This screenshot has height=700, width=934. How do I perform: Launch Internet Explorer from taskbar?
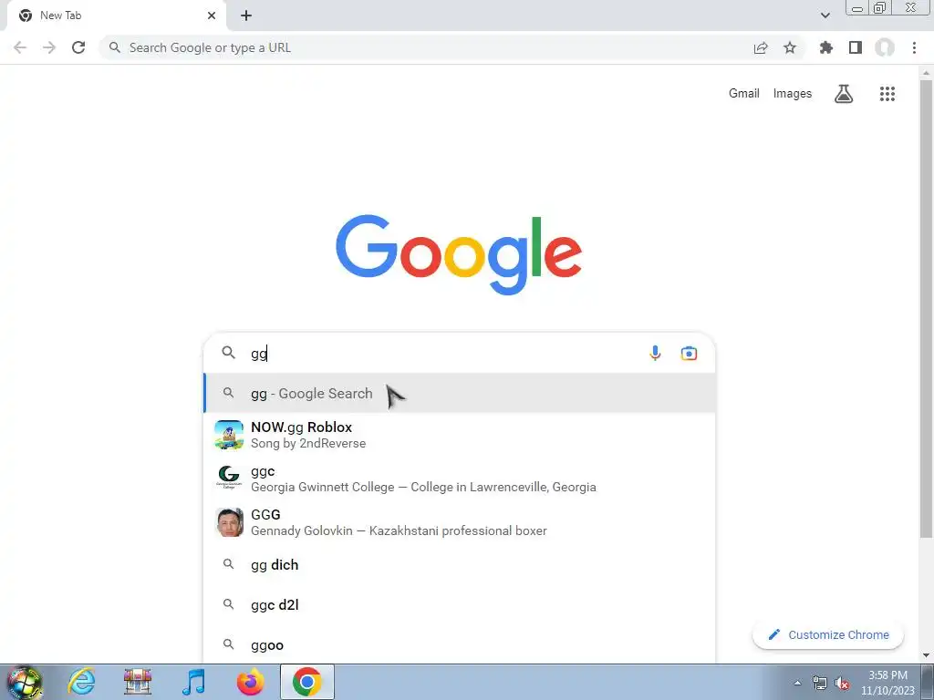pos(81,682)
